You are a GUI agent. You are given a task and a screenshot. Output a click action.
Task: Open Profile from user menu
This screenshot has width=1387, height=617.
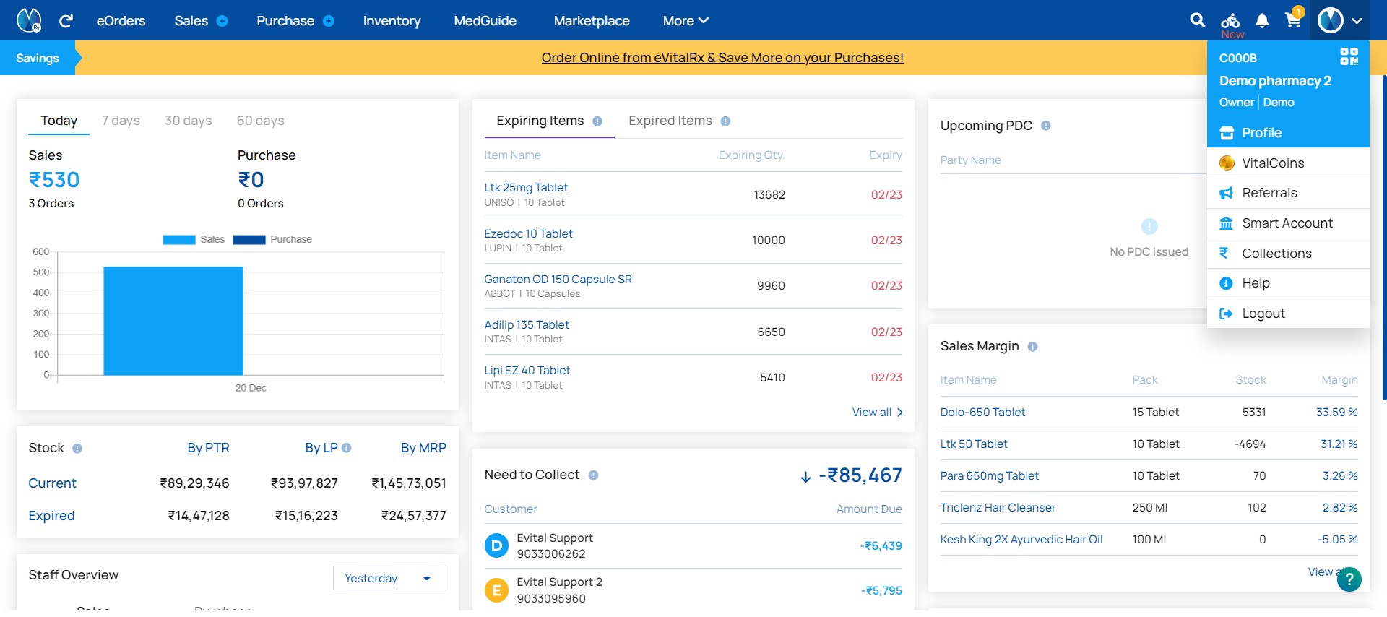[1288, 133]
